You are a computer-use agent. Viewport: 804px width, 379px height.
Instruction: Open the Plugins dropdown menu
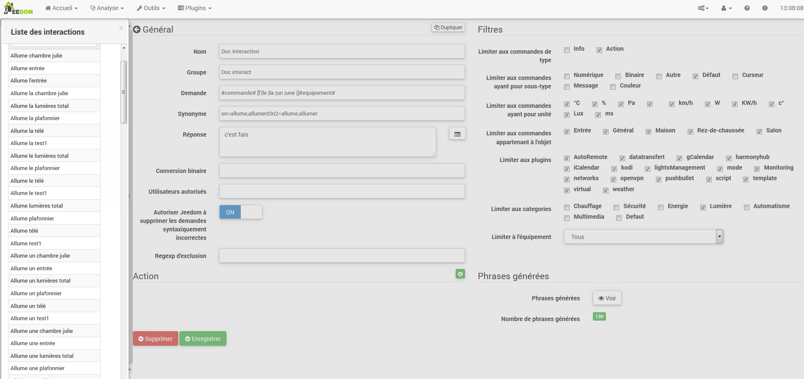coord(195,8)
